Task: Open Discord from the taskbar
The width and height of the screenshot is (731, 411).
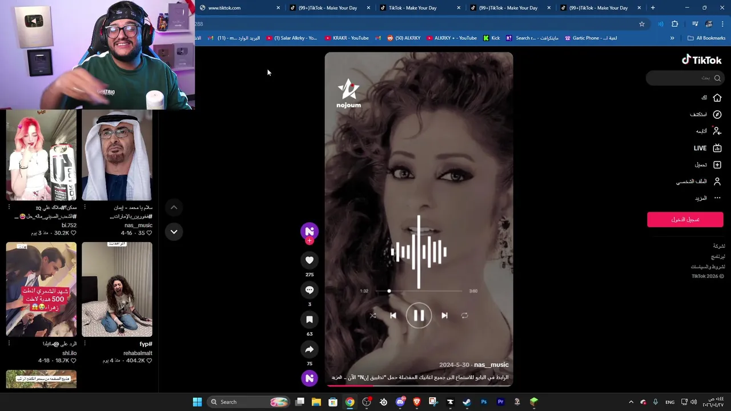Action: pos(400,402)
